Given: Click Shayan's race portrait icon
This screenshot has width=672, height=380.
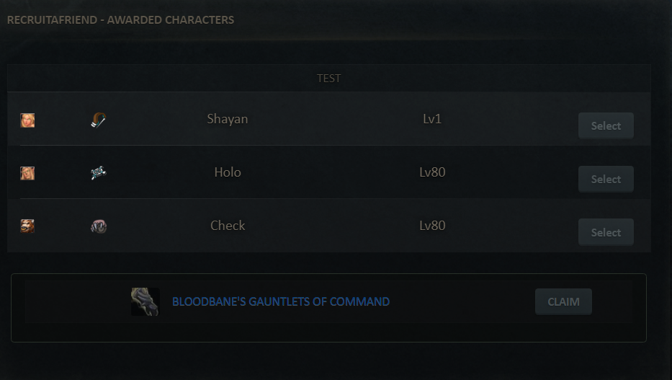Looking at the screenshot, I should coord(27,120).
